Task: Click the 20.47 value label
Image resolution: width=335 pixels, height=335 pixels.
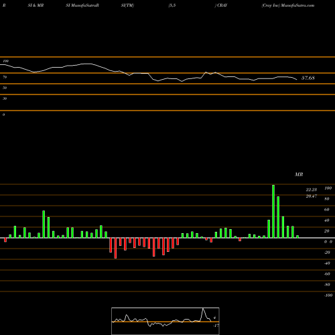Action: point(312,196)
